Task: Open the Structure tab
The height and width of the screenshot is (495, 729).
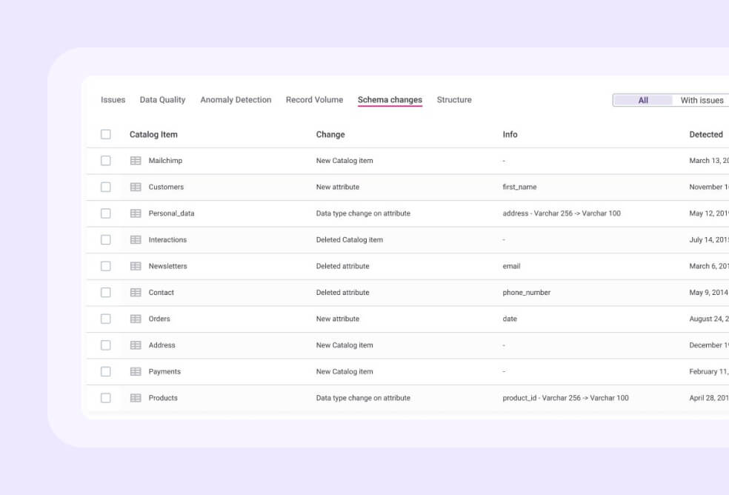Action: pyautogui.click(x=454, y=99)
